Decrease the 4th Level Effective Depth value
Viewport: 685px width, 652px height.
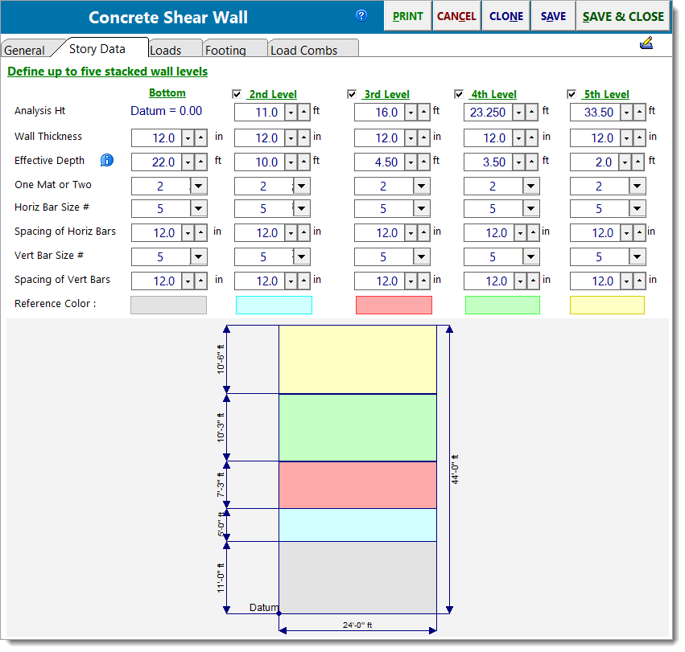(x=519, y=162)
